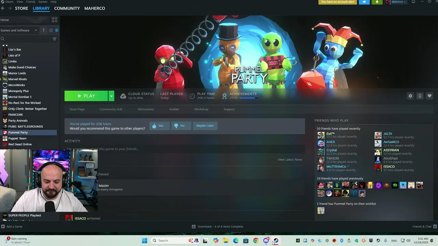Click the back navigation arrow
The height and width of the screenshot is (246, 438).
coord(3,8)
